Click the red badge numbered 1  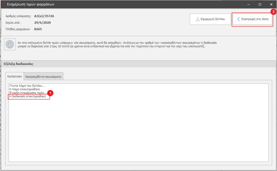[50, 93]
